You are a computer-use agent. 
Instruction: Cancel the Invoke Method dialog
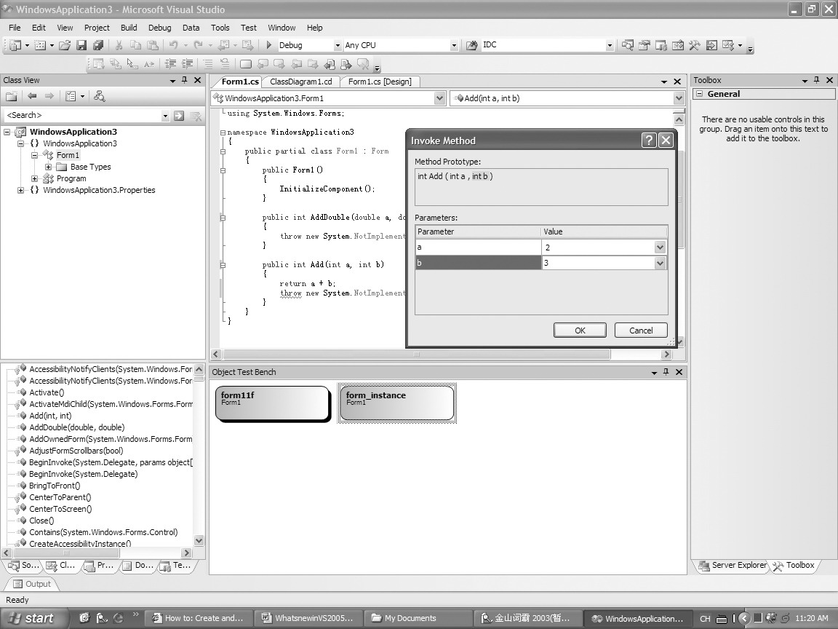point(640,330)
